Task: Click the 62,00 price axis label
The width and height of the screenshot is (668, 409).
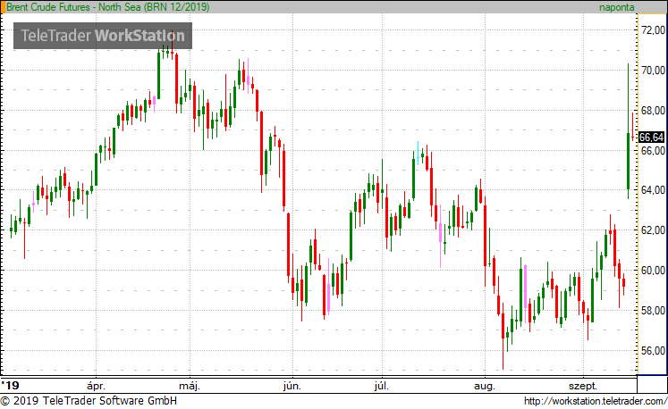Action: (x=653, y=230)
